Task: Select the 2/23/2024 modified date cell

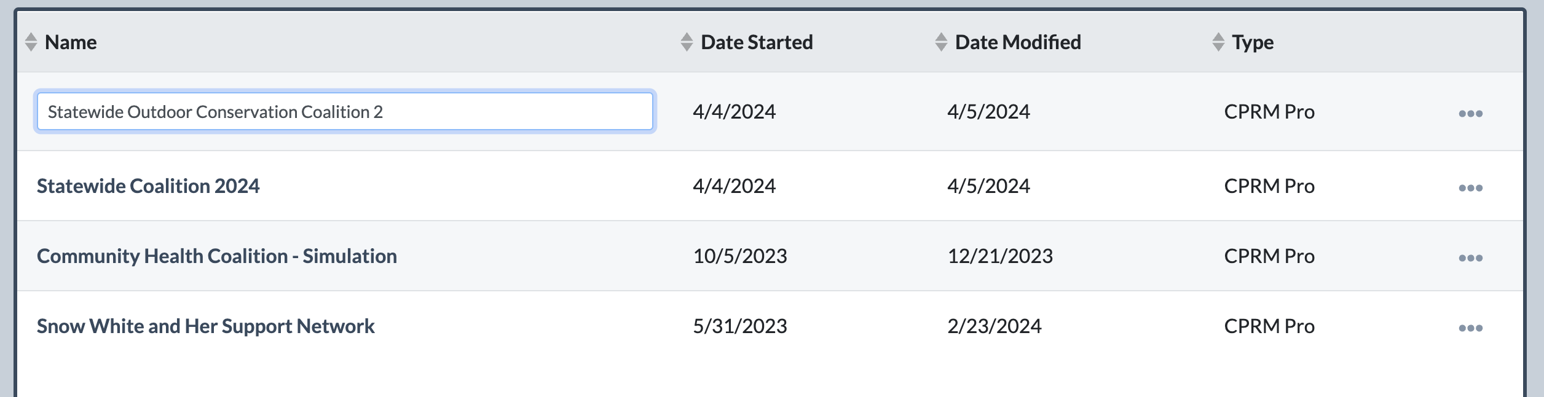Action: [995, 326]
